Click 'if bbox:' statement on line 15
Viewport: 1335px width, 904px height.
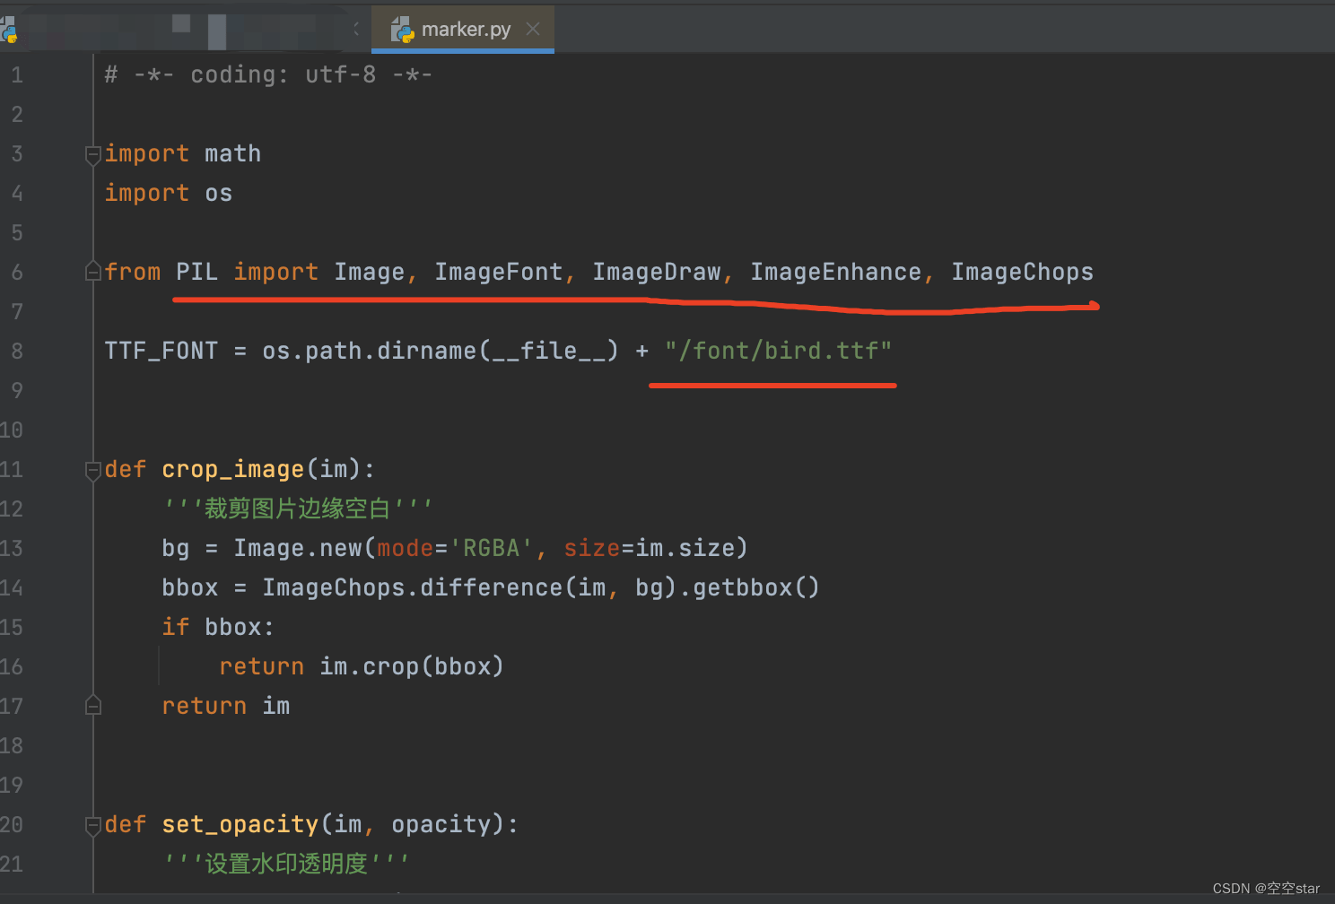[218, 627]
